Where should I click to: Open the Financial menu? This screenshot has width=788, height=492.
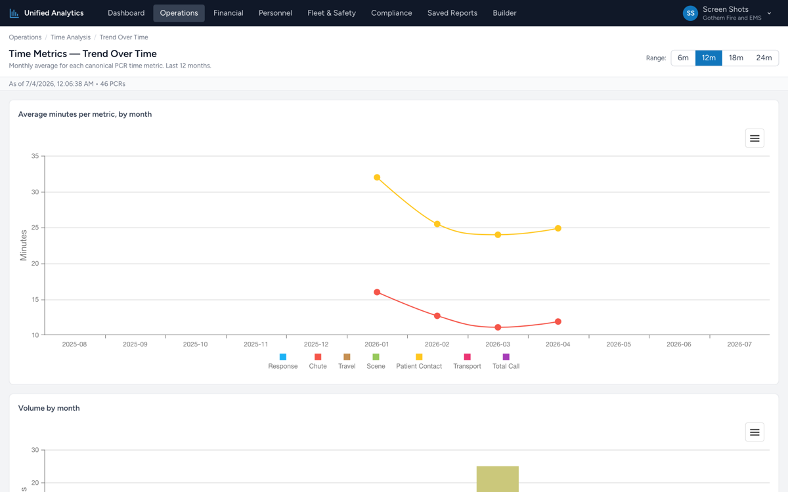229,13
